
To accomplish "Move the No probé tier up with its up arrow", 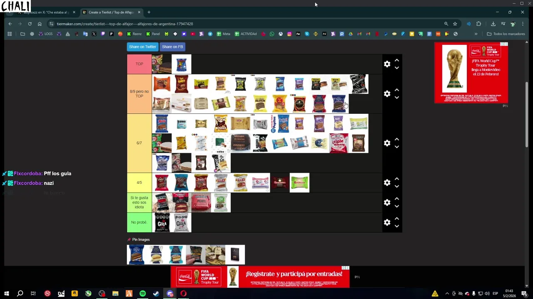I will (397, 218).
